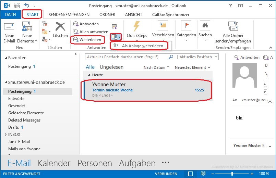Open the quick access toolbar customize dropdown

tap(35, 6)
